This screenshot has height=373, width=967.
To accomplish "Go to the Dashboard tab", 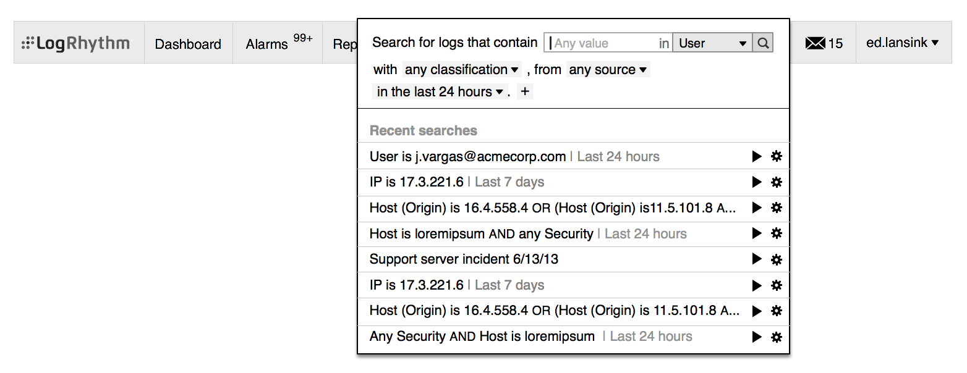I will (x=188, y=44).
